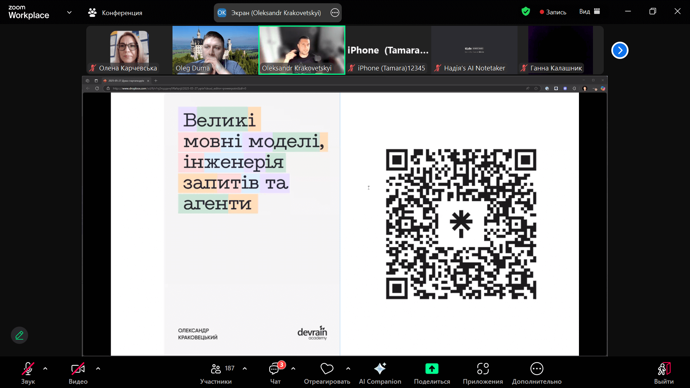
Task: Click the shared browser's reload icon
Action: point(97,88)
